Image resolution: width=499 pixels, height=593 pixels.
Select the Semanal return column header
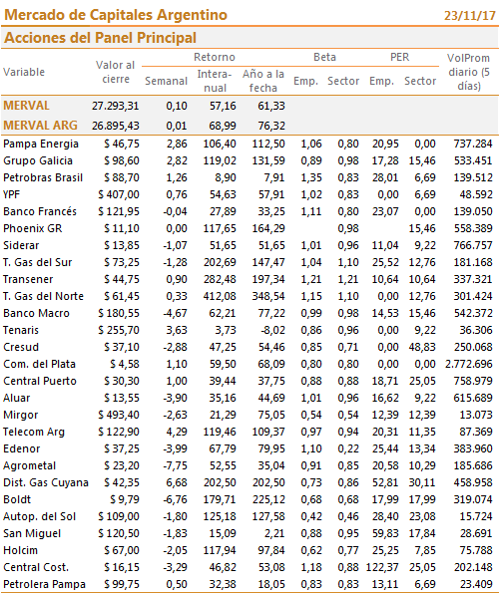(167, 81)
